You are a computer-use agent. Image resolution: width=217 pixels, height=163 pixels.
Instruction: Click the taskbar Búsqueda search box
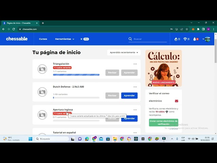click(x=52, y=139)
